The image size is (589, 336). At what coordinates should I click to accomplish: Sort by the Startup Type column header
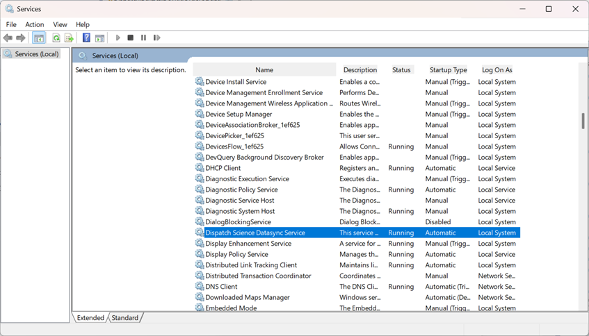448,69
